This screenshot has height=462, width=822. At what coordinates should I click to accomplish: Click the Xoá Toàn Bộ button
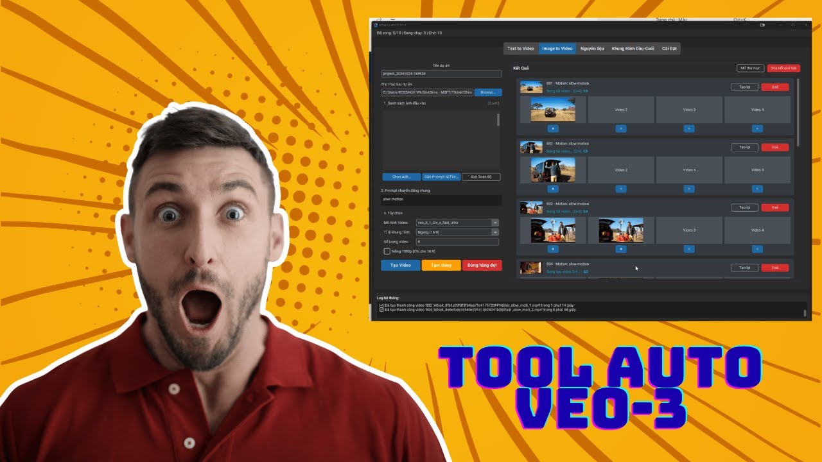481,176
